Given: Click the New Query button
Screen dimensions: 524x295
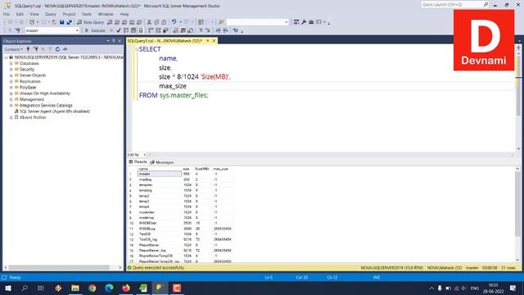Looking at the screenshot, I should coord(91,22).
